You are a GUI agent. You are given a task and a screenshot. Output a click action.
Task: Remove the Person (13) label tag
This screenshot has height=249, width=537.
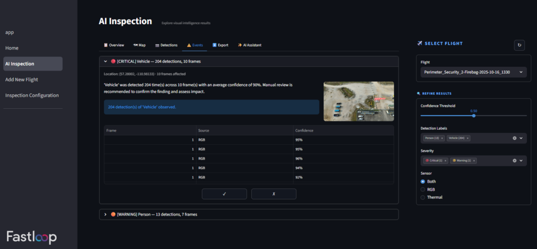pyautogui.click(x=442, y=138)
